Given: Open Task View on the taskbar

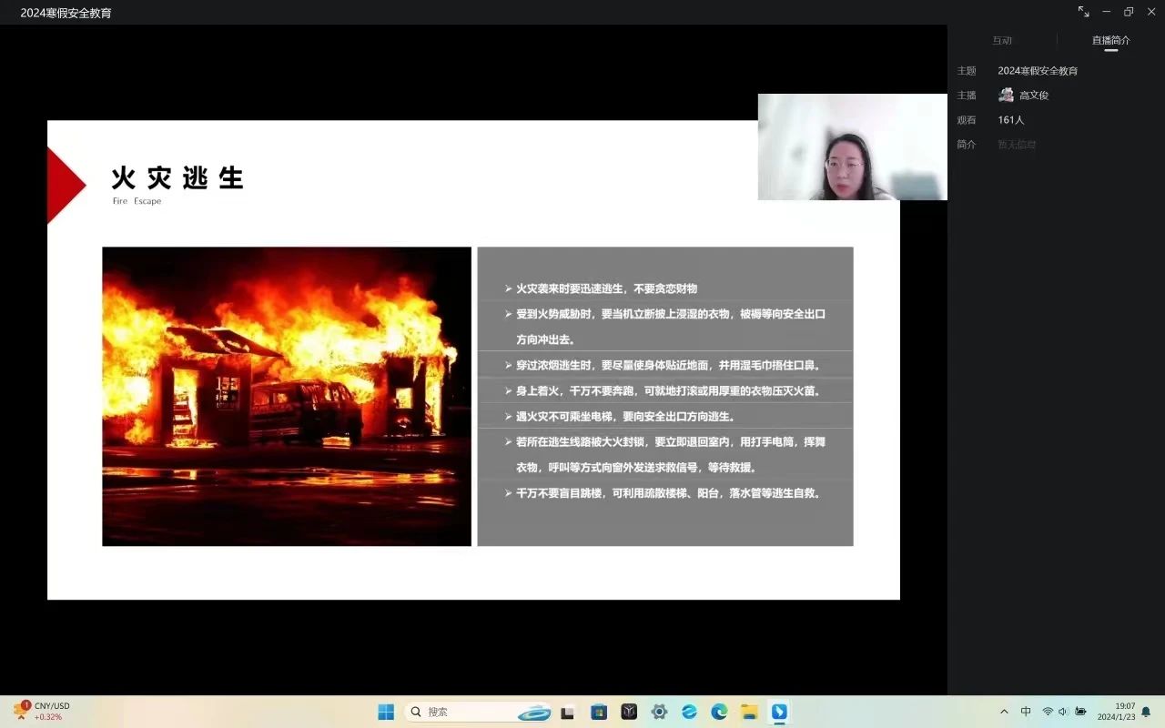Looking at the screenshot, I should coord(568,712).
